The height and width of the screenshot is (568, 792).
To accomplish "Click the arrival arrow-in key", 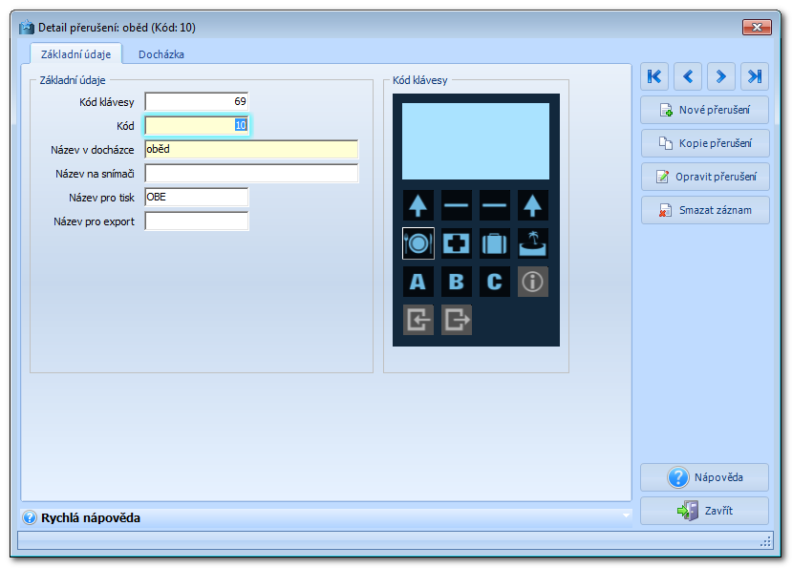I will tap(418, 320).
